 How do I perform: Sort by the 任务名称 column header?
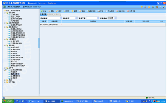129,21
